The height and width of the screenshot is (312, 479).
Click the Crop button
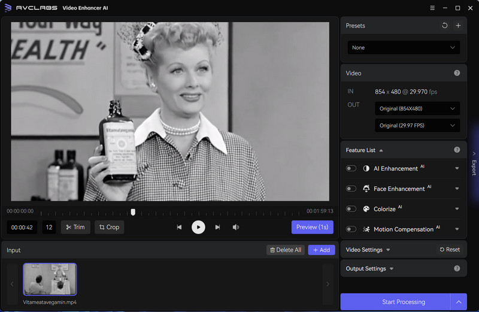pyautogui.click(x=109, y=227)
